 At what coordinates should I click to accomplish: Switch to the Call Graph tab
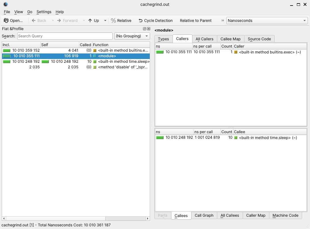[204, 215]
